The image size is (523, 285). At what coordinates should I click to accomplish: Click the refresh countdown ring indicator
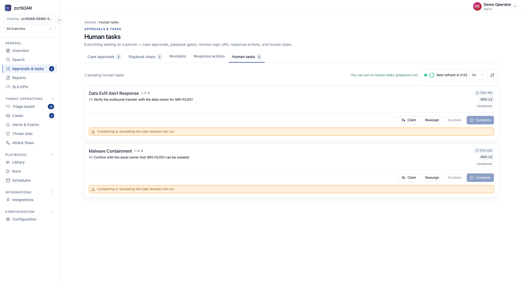click(x=432, y=75)
